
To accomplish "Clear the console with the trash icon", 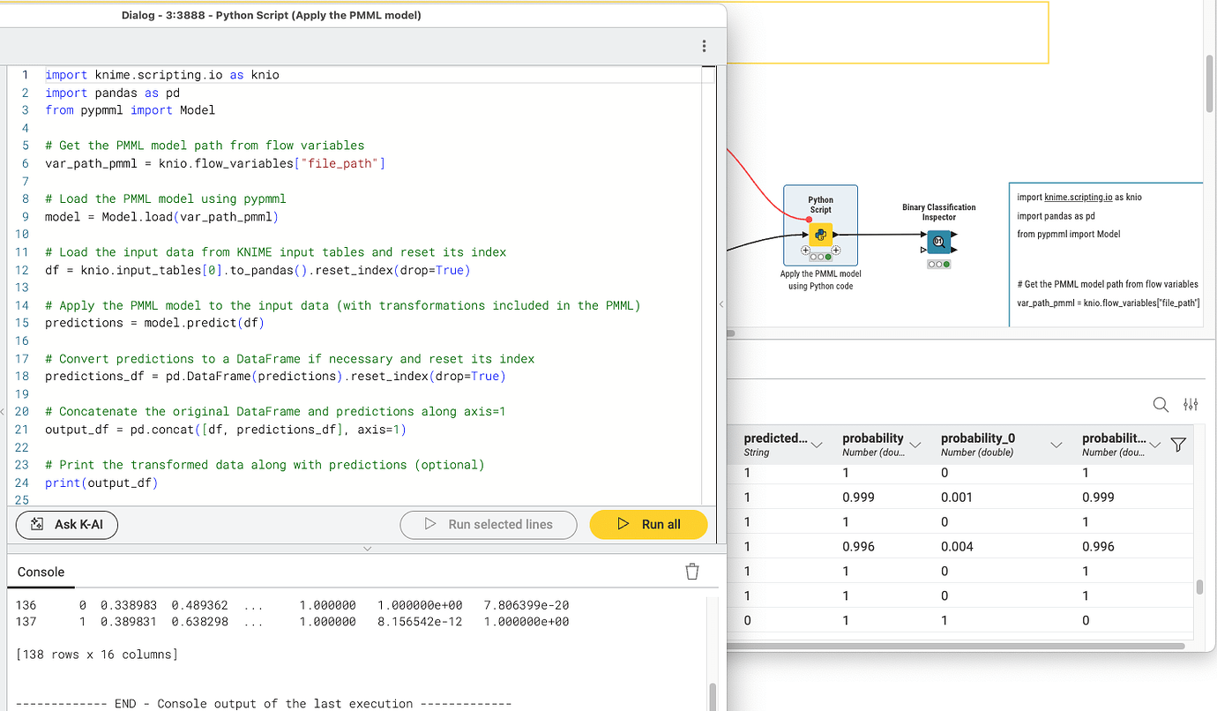I will point(692,572).
